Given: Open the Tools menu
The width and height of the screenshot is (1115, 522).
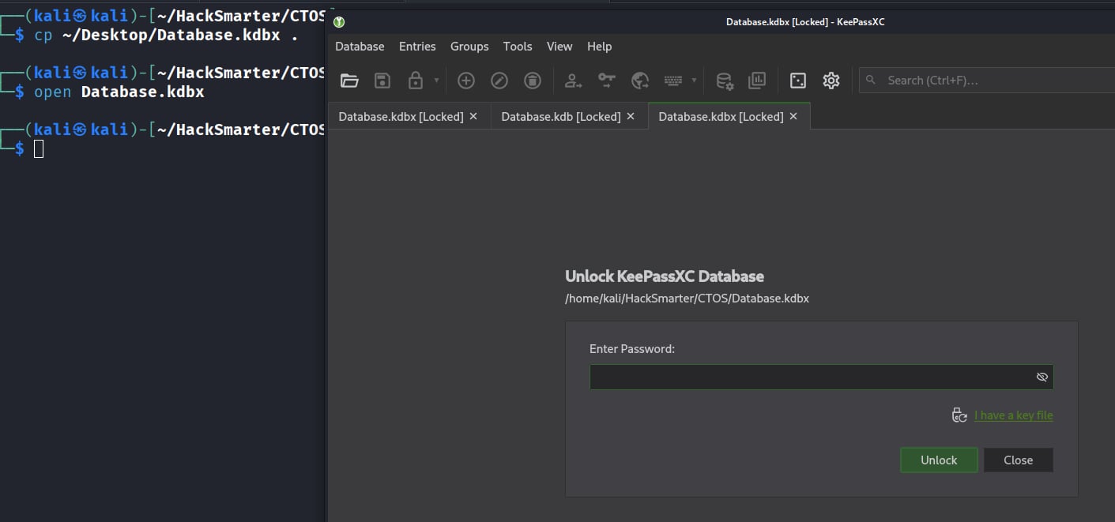Looking at the screenshot, I should click(x=518, y=47).
